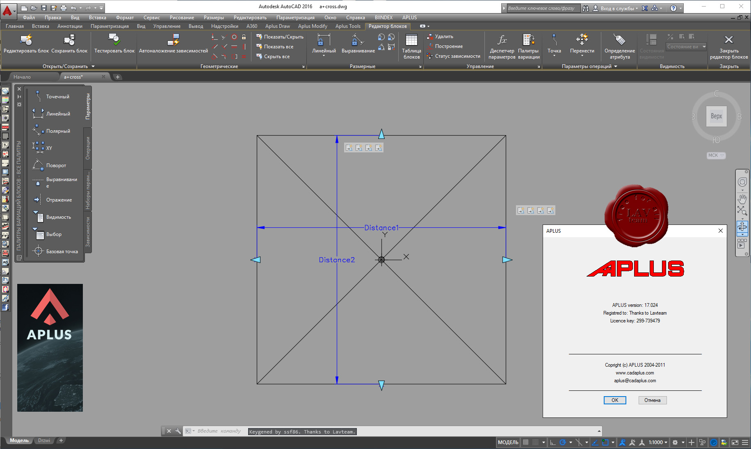Toggle grid display in status bar

pyautogui.click(x=526, y=442)
